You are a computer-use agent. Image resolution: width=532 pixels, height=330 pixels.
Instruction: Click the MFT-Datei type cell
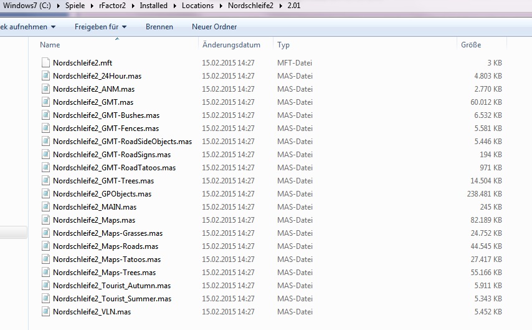click(x=295, y=63)
